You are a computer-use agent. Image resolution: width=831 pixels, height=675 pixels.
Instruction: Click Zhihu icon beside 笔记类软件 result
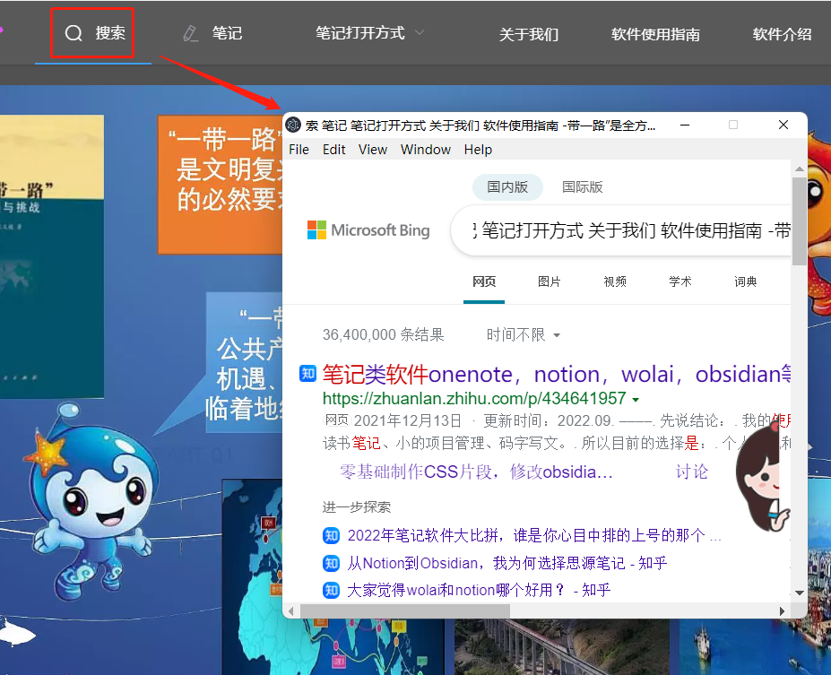(307, 374)
